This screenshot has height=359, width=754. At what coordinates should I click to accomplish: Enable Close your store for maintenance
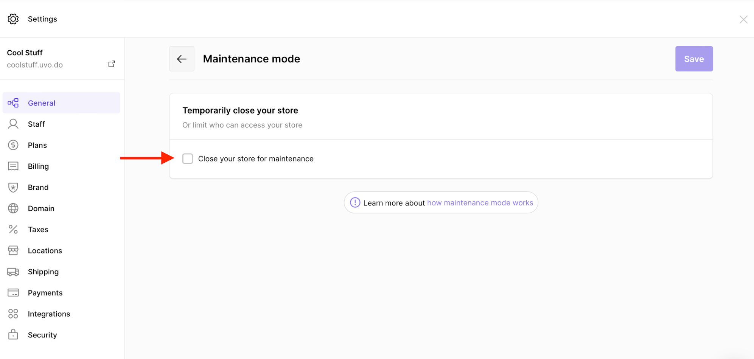tap(188, 159)
